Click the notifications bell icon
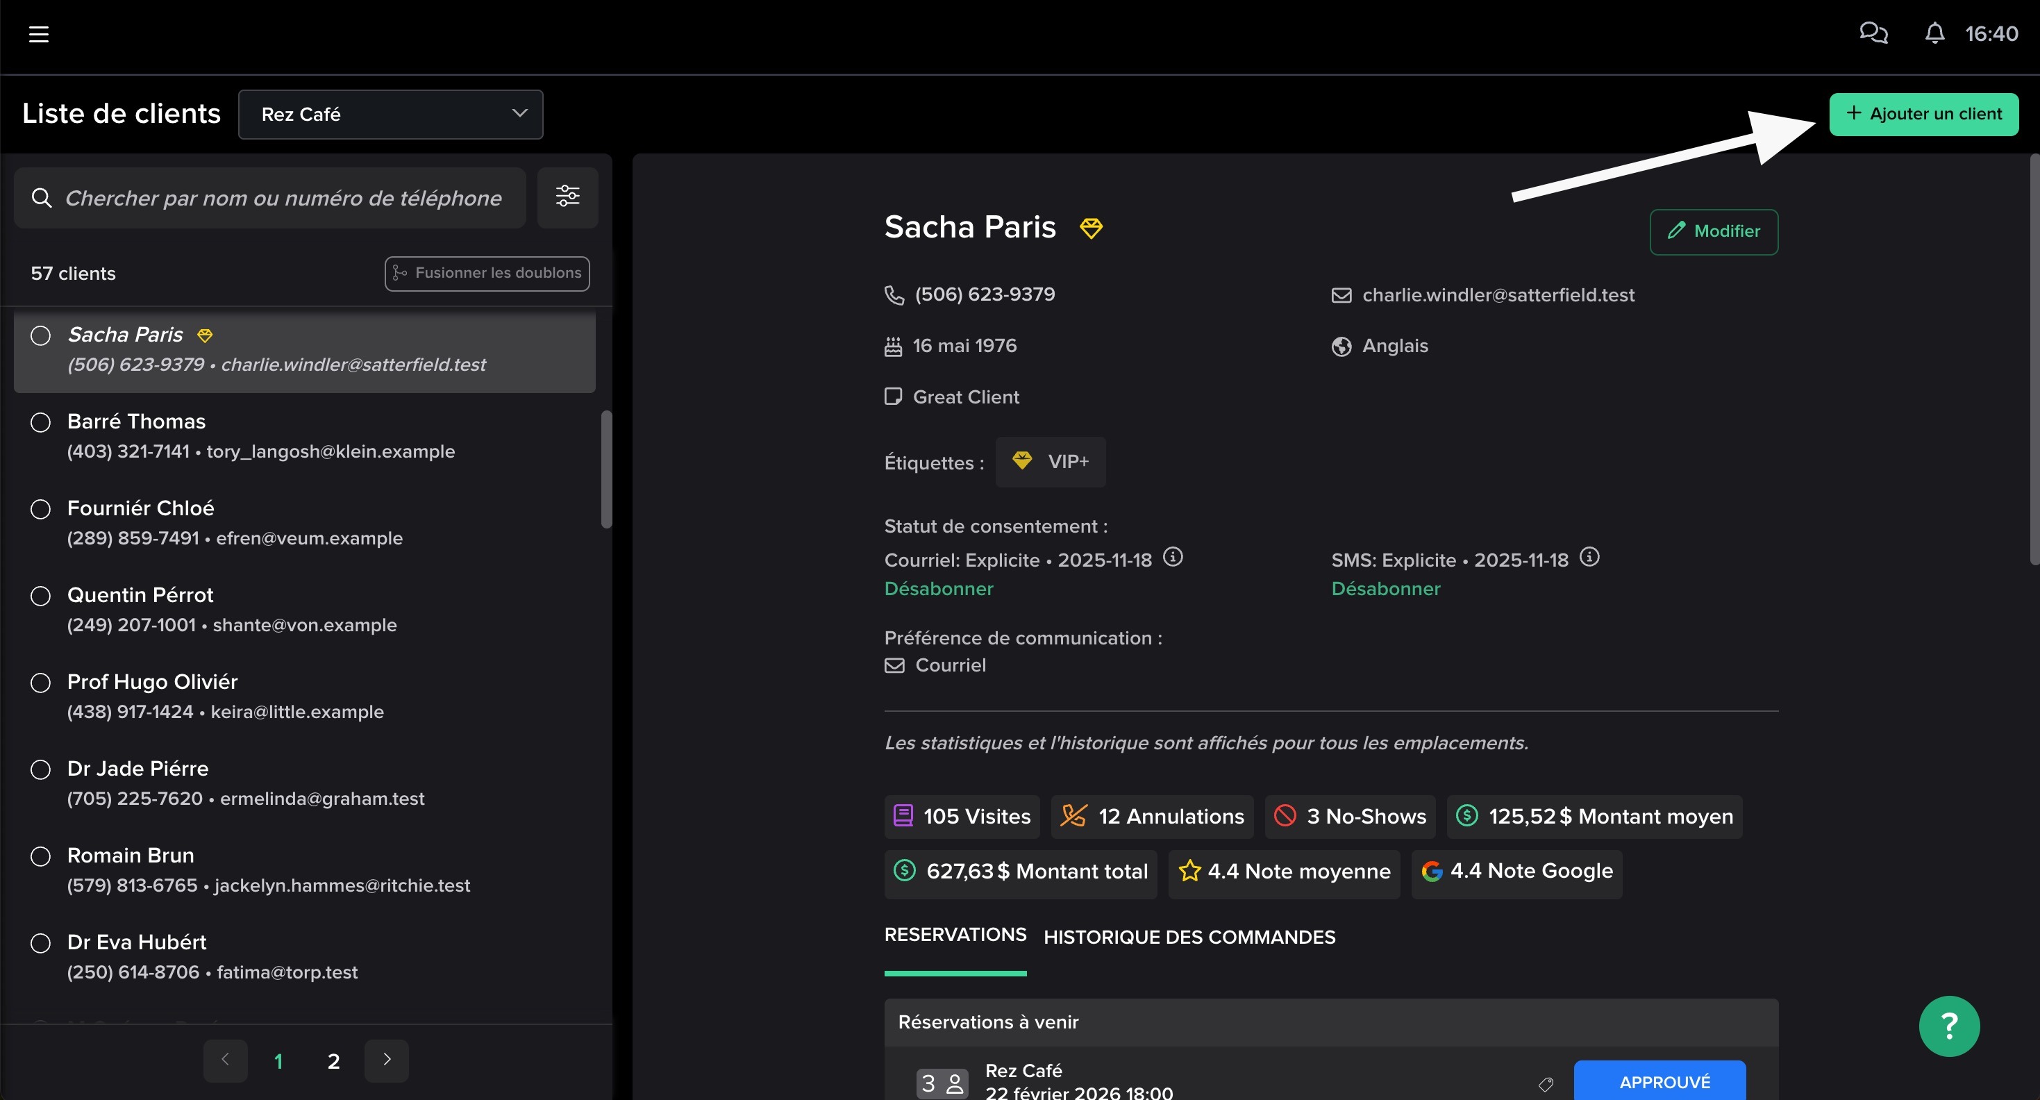This screenshot has width=2040, height=1100. (1934, 33)
